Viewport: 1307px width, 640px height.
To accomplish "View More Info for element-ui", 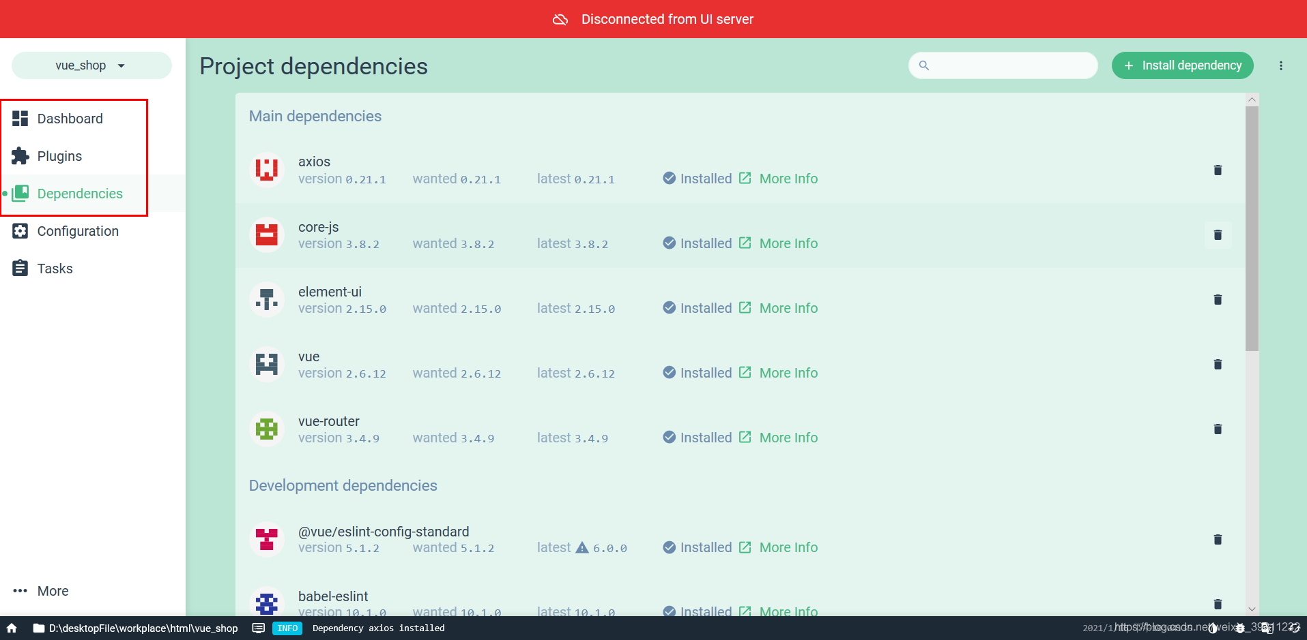I will coord(779,308).
